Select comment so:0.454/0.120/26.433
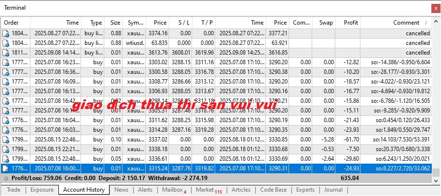 (396, 120)
